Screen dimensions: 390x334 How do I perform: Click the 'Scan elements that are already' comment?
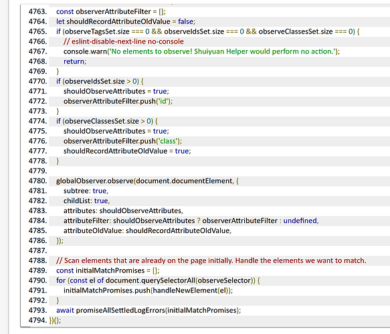click(x=211, y=261)
